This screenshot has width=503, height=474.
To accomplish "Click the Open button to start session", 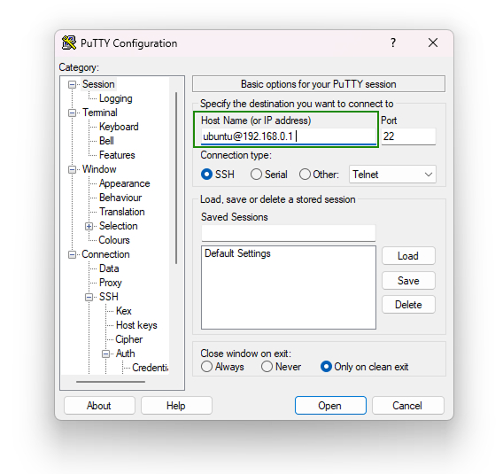I will 330,405.
